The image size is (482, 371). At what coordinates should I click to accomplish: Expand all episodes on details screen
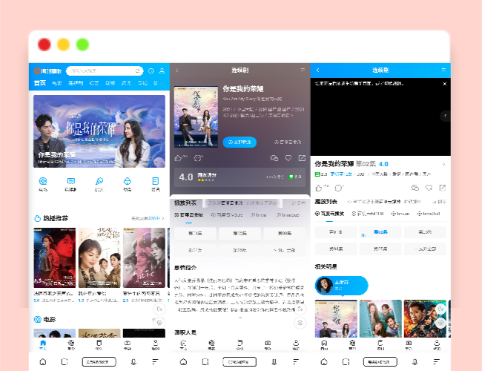pyautogui.click(x=285, y=250)
